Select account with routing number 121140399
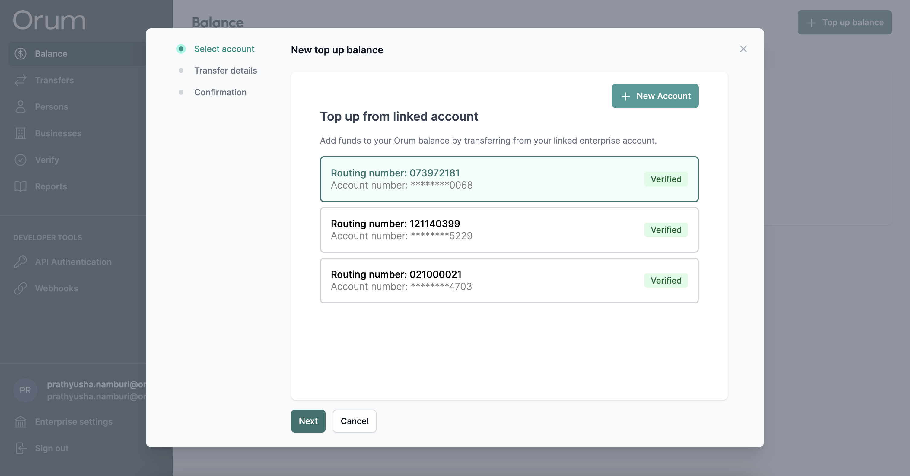Image resolution: width=910 pixels, height=476 pixels. pos(509,230)
